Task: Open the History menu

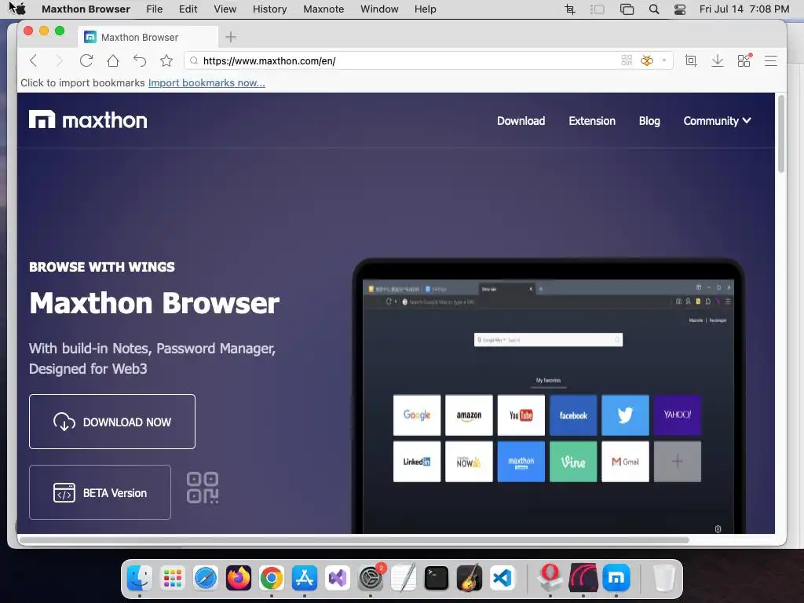Action: click(x=270, y=9)
